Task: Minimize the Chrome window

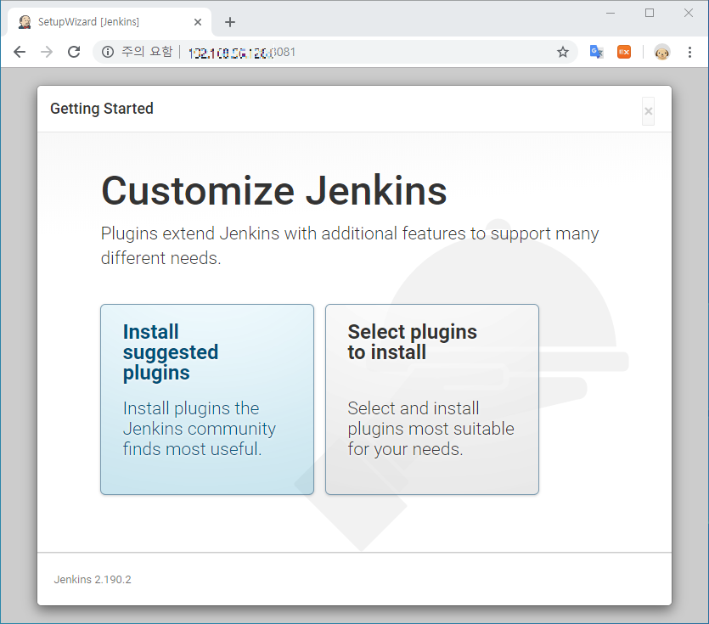Action: (611, 13)
